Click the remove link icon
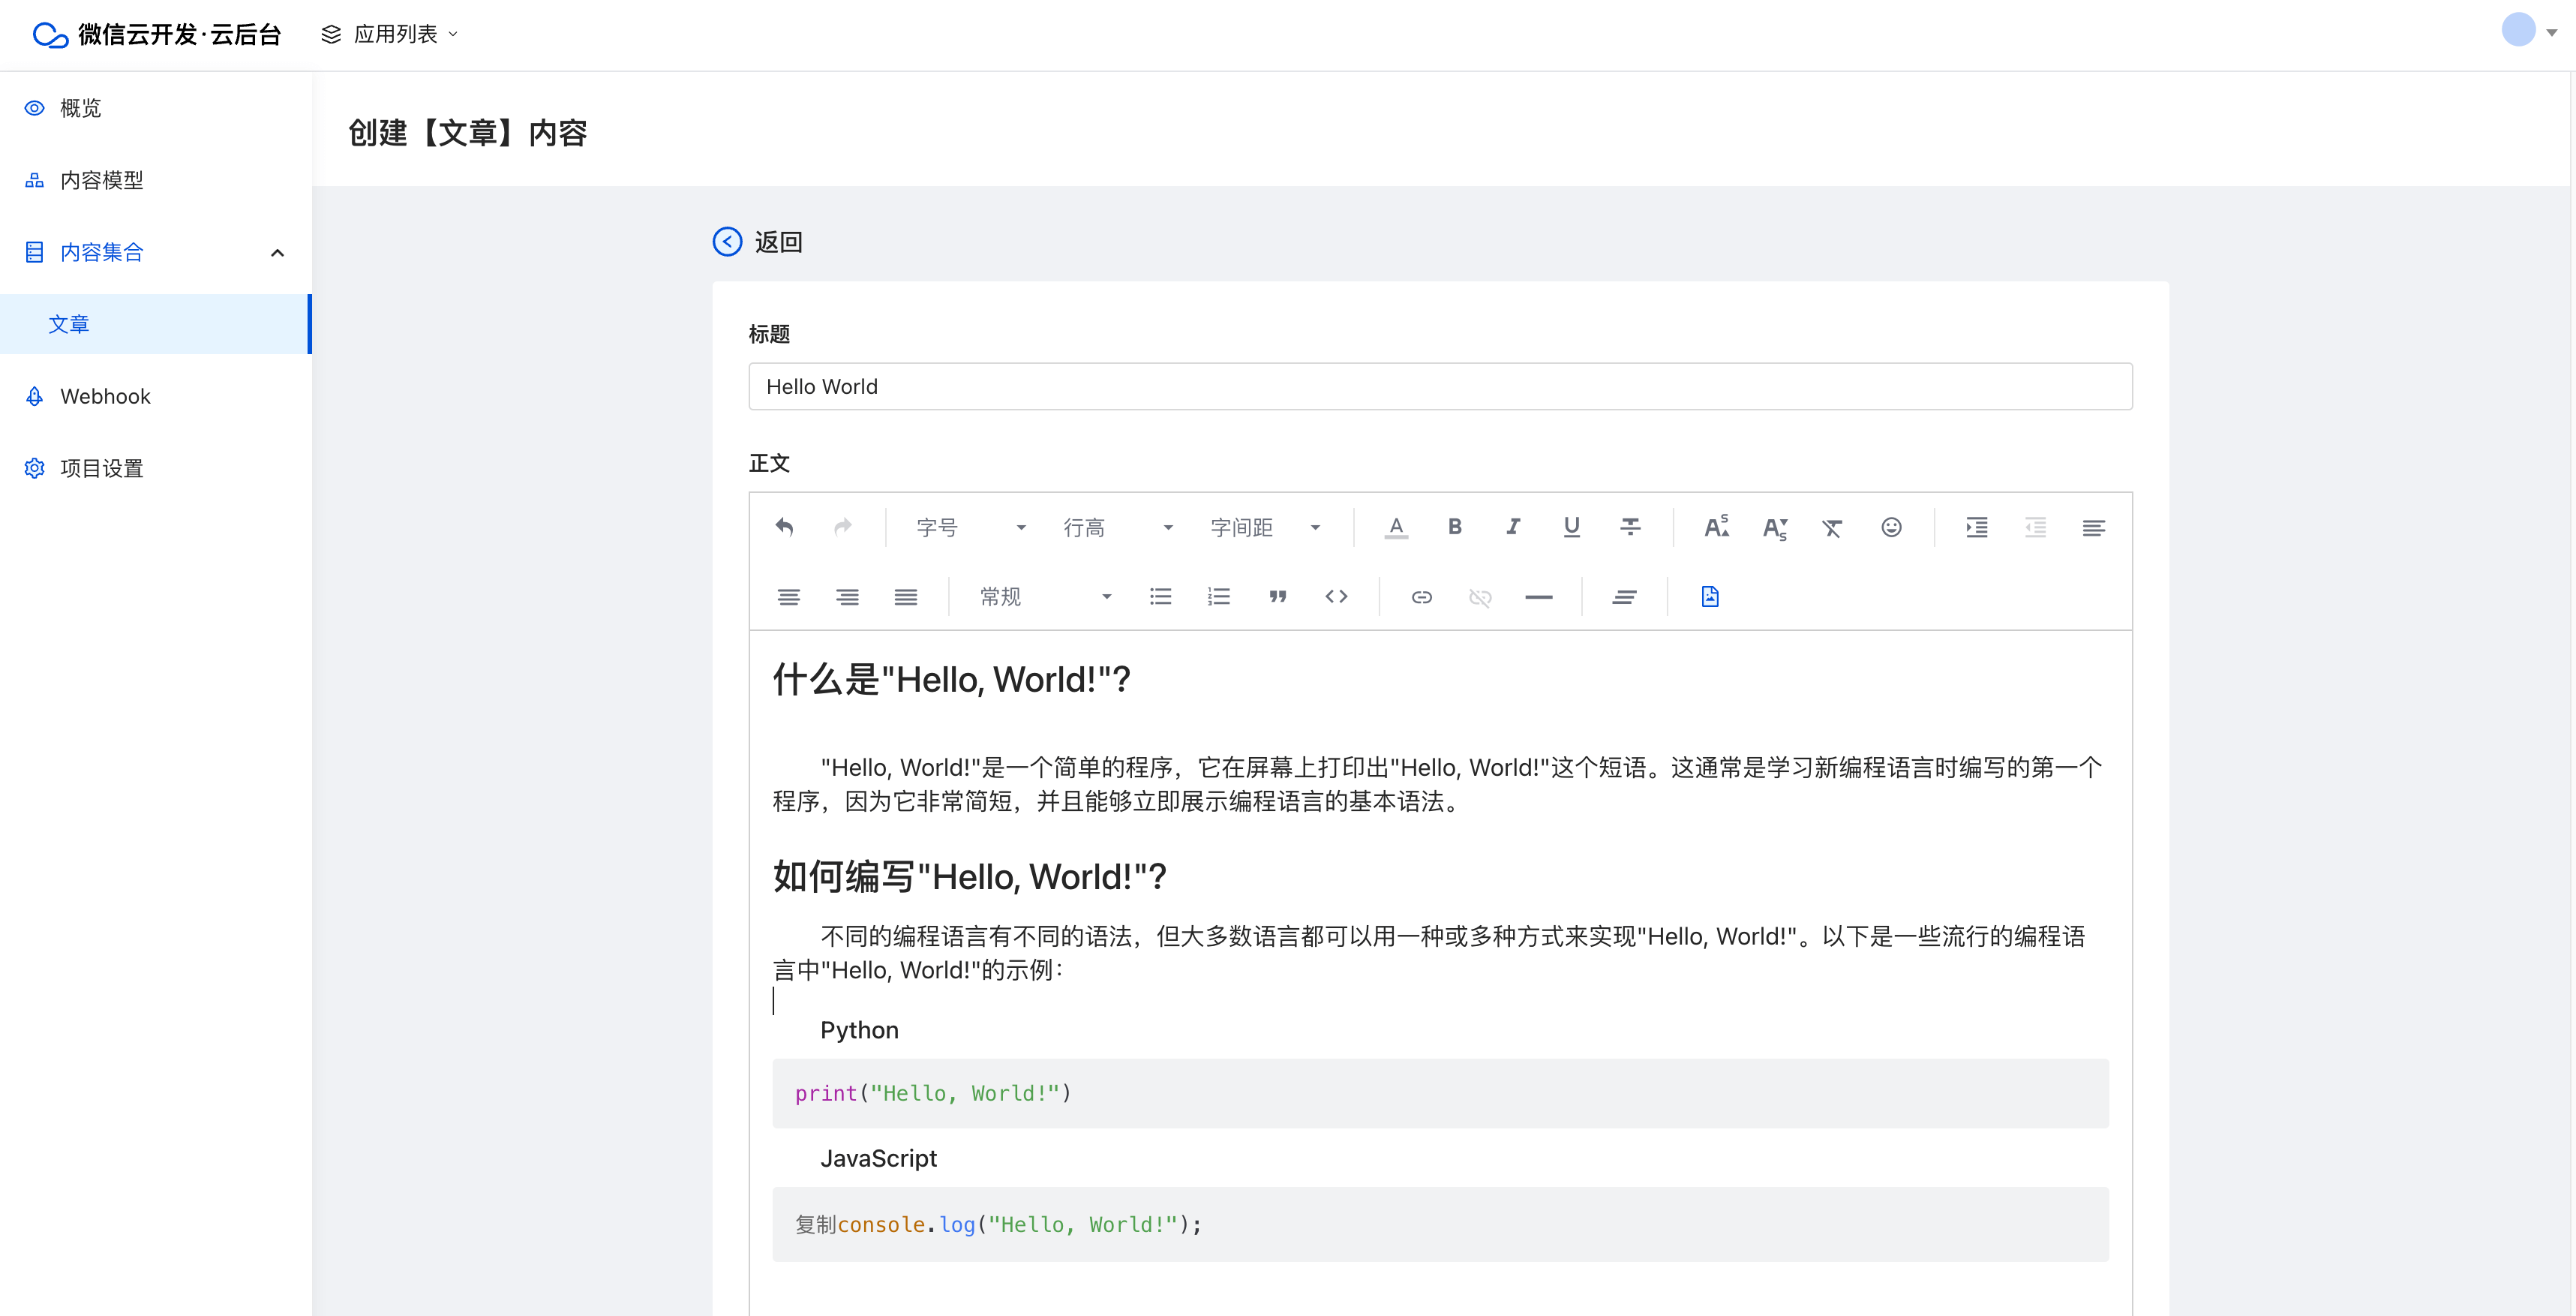This screenshot has height=1316, width=2576. pos(1480,597)
